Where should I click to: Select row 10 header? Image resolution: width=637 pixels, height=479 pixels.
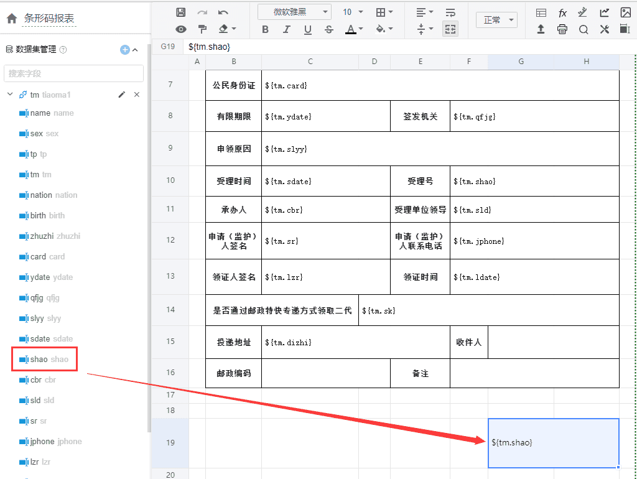point(170,180)
